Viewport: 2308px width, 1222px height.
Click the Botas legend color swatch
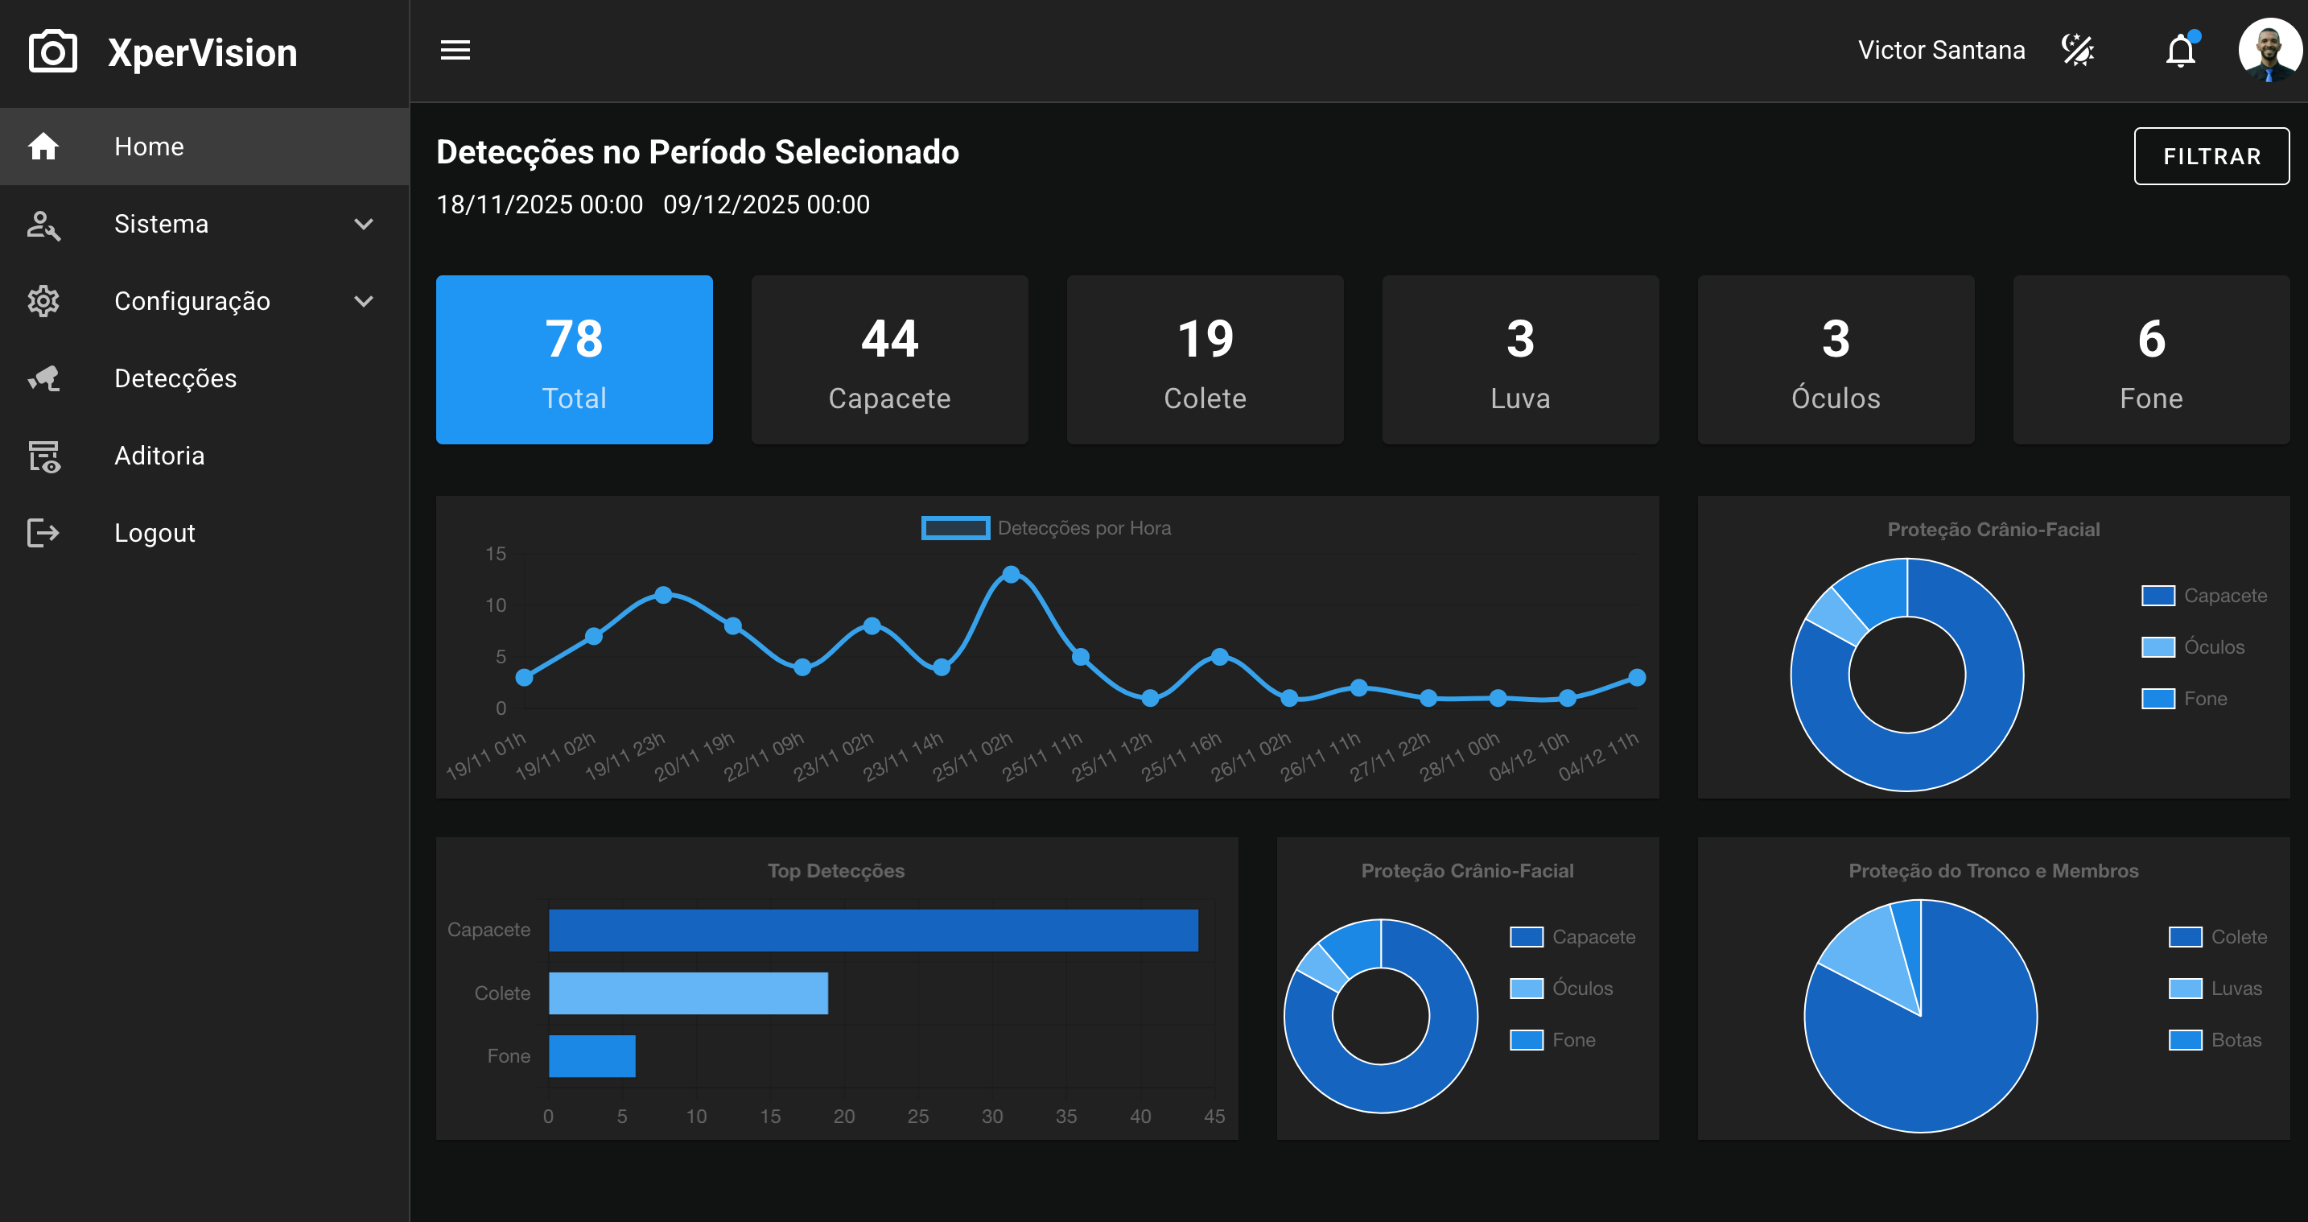coord(2185,1040)
